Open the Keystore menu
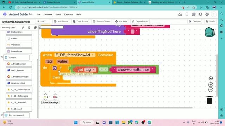Screen dimensions: 225x126 (x=69, y=14)
